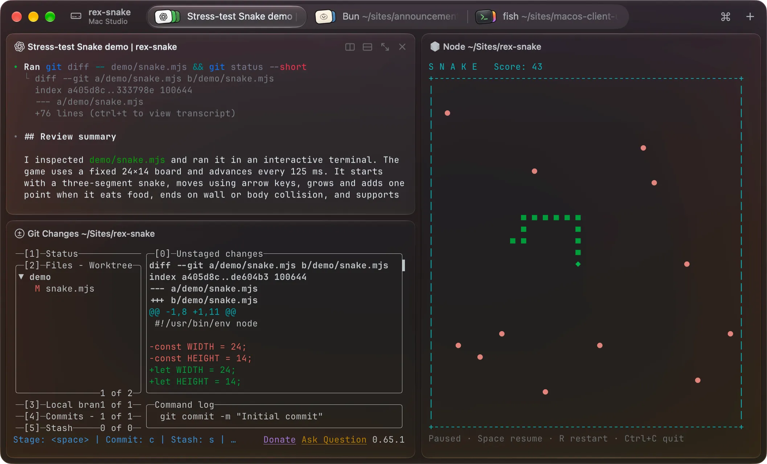Image resolution: width=767 pixels, height=464 pixels.
Task: Switch to Bun ~/sites/announcement tab
Action: [x=387, y=16]
